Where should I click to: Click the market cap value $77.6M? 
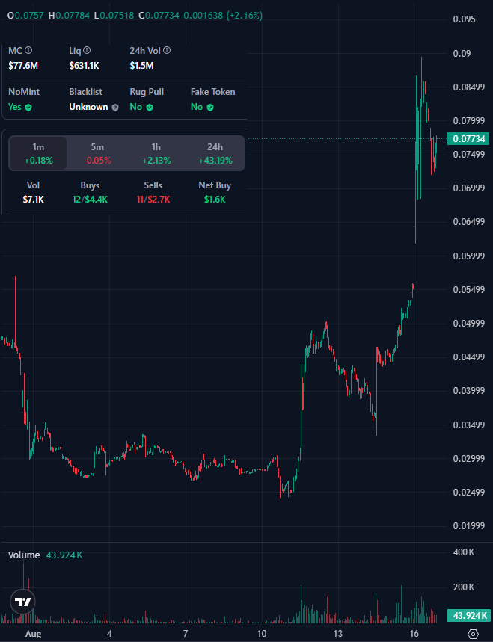point(23,66)
